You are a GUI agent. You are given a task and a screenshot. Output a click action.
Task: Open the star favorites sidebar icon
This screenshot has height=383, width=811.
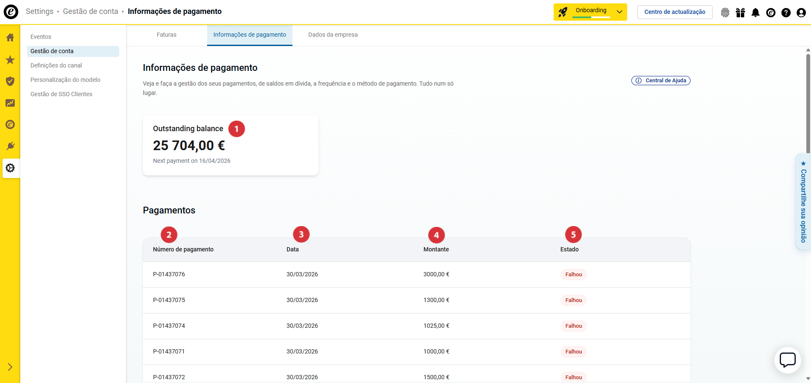(x=10, y=60)
